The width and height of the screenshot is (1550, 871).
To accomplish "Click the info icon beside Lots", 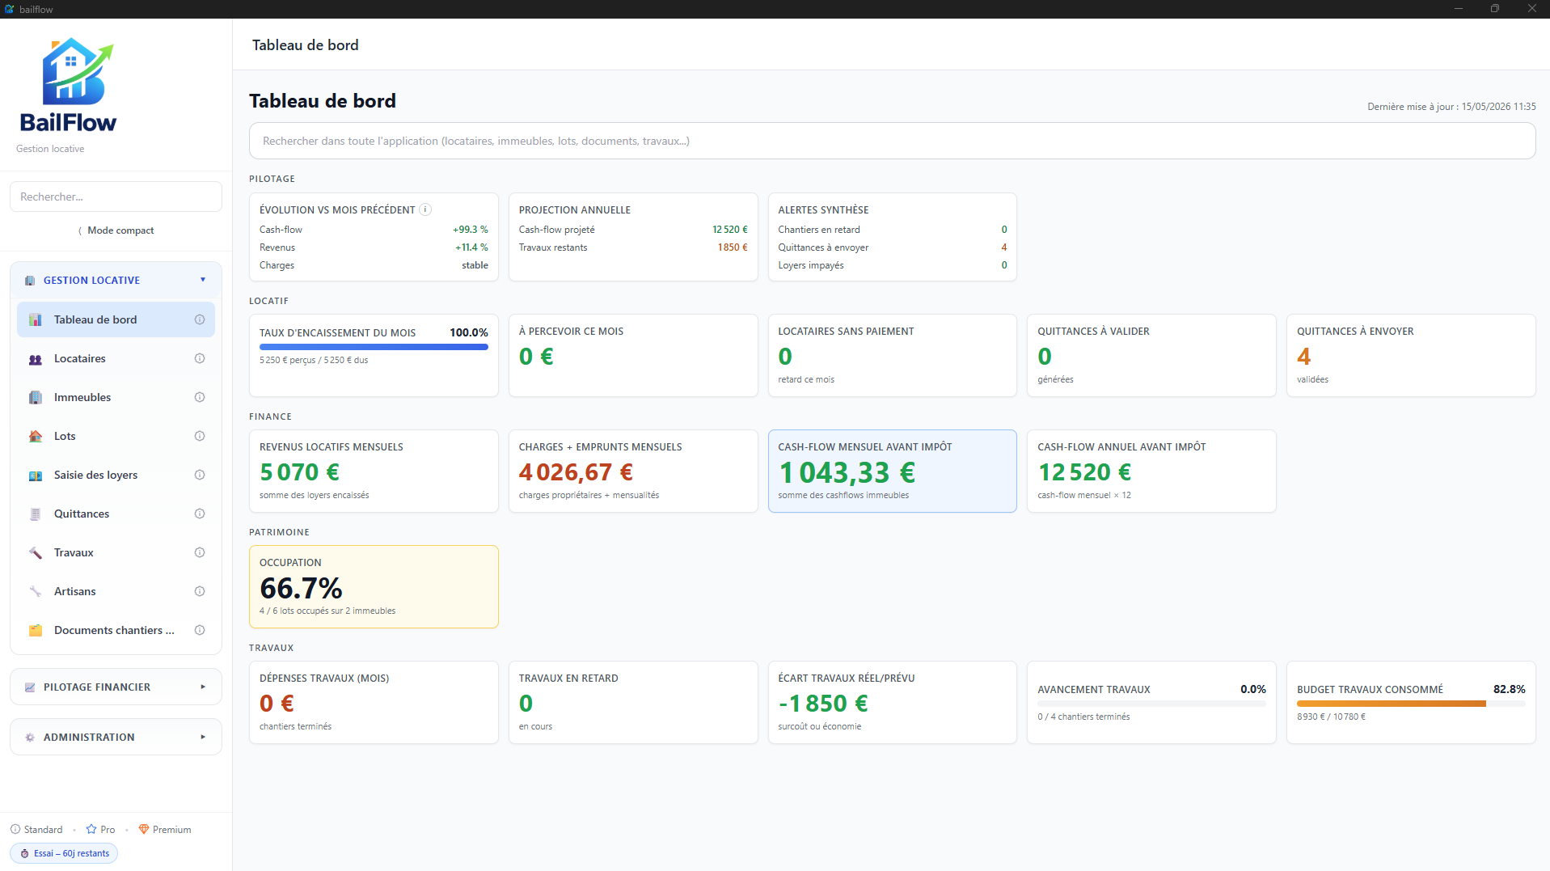I will coord(200,436).
